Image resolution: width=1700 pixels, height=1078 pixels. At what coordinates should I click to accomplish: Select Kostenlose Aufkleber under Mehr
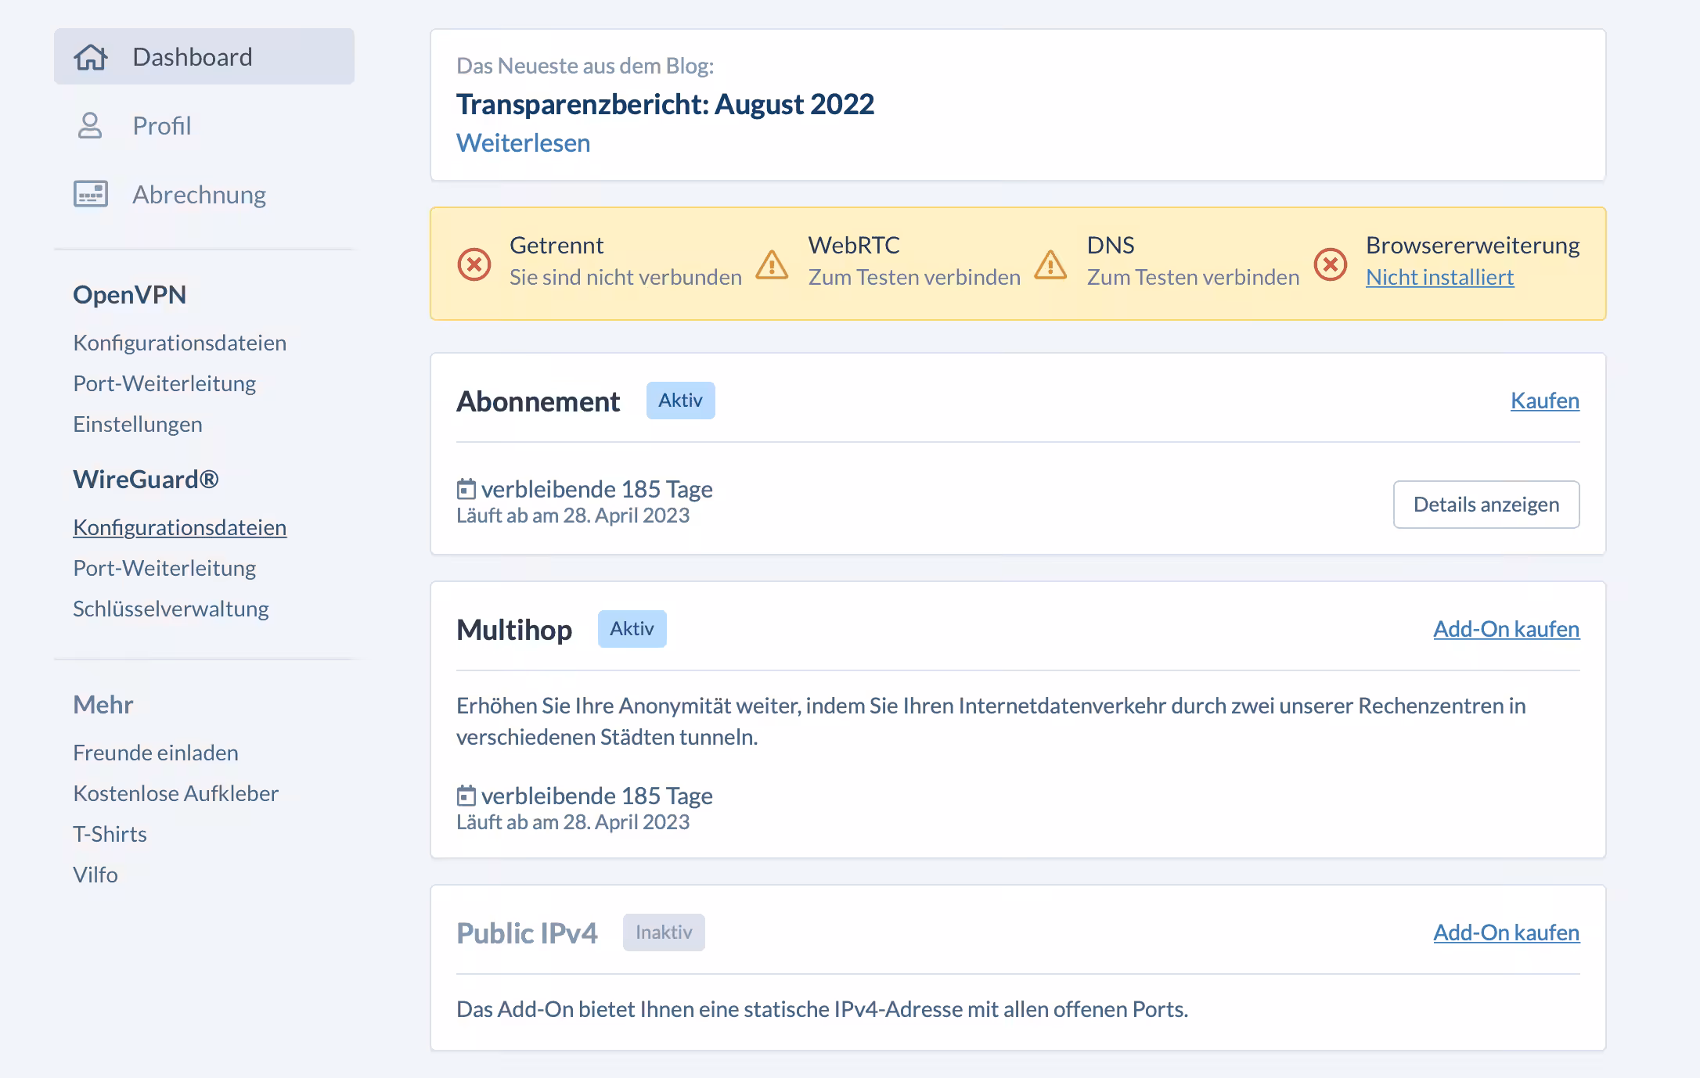coord(175,793)
